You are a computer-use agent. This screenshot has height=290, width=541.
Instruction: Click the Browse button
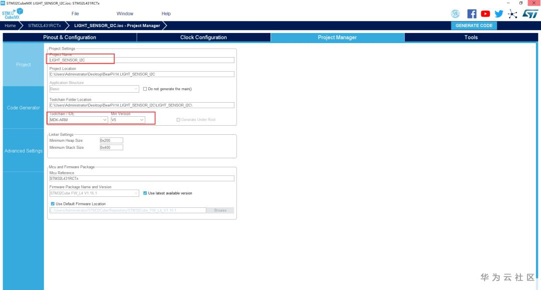220,210
